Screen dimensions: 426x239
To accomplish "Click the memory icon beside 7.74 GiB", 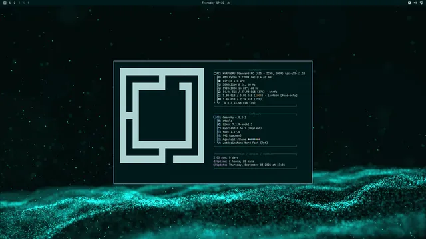I will [x=219, y=99].
